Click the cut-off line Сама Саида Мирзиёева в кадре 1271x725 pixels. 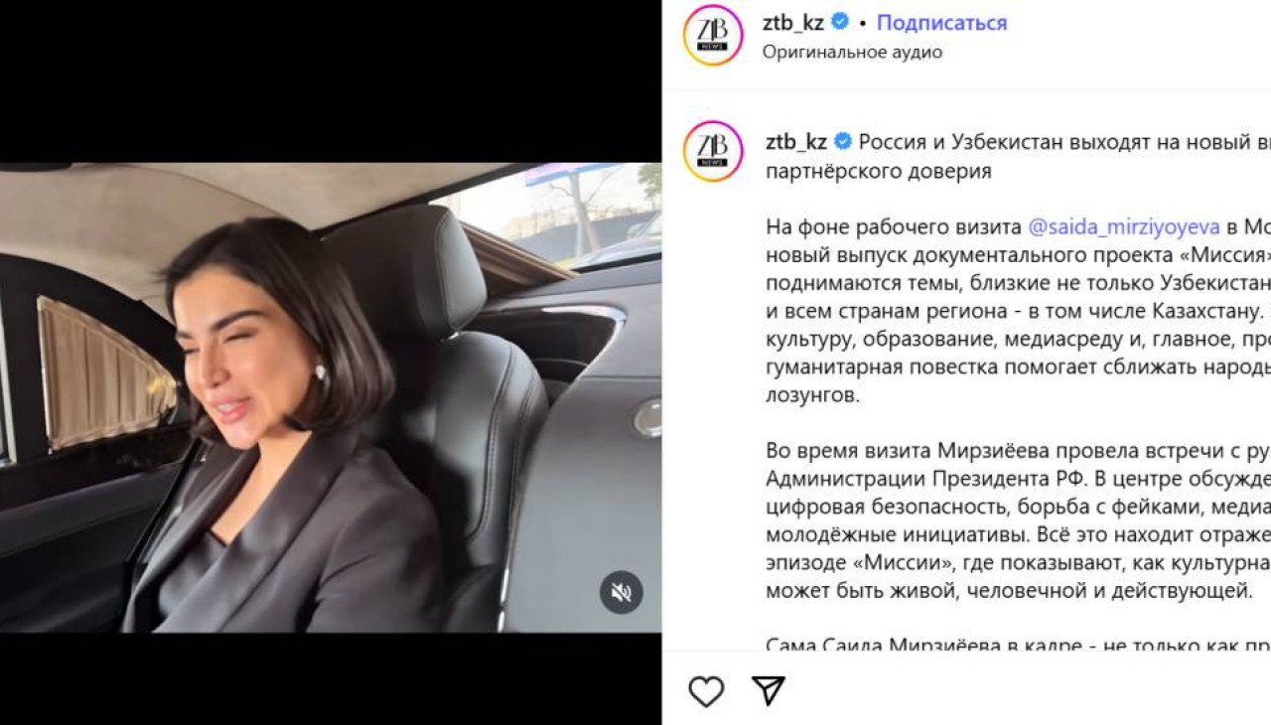pos(1018,644)
